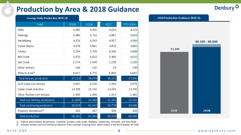Click the hatched guidance range atop 2018E bar
This screenshot has height=135, width=241.
(x=206, y=46)
